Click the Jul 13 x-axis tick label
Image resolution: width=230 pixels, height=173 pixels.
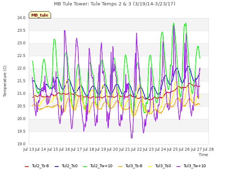[x=29, y=149]
